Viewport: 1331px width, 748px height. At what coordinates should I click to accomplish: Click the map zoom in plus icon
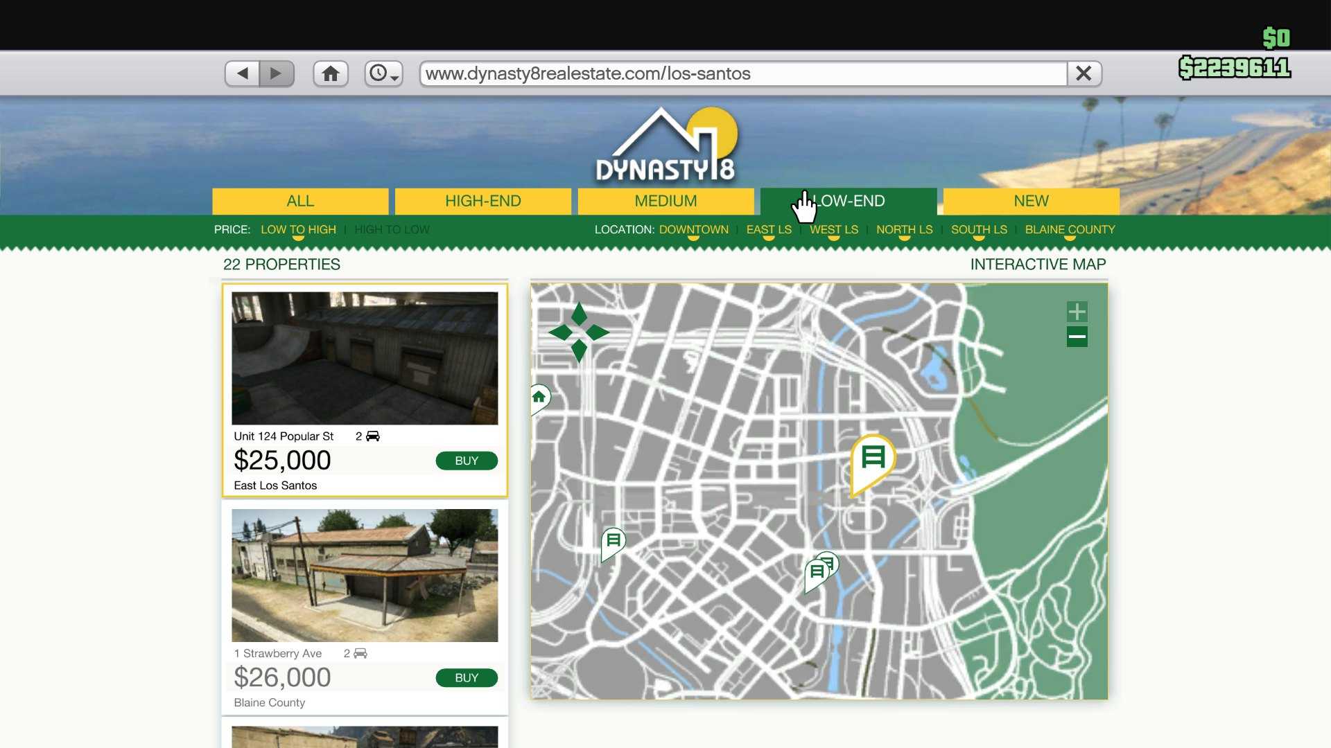tap(1077, 311)
